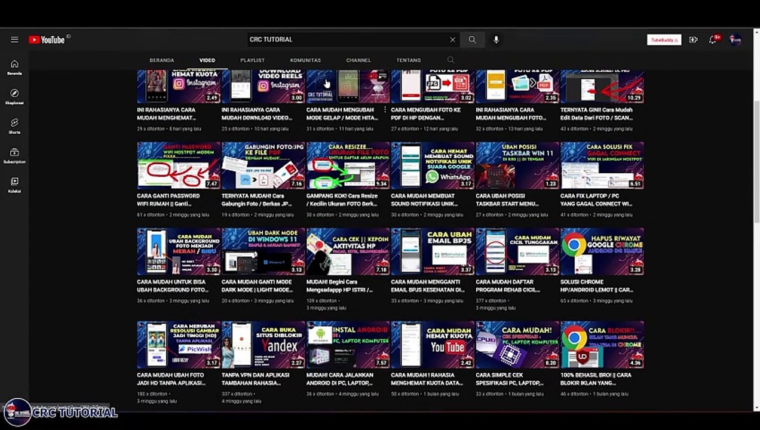The width and height of the screenshot is (760, 430).
Task: Open Koleksi in the left sidebar
Action: coord(14,185)
